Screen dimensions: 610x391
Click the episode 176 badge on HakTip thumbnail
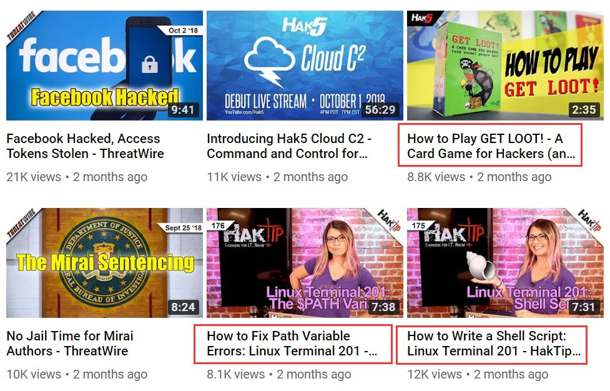point(219,225)
